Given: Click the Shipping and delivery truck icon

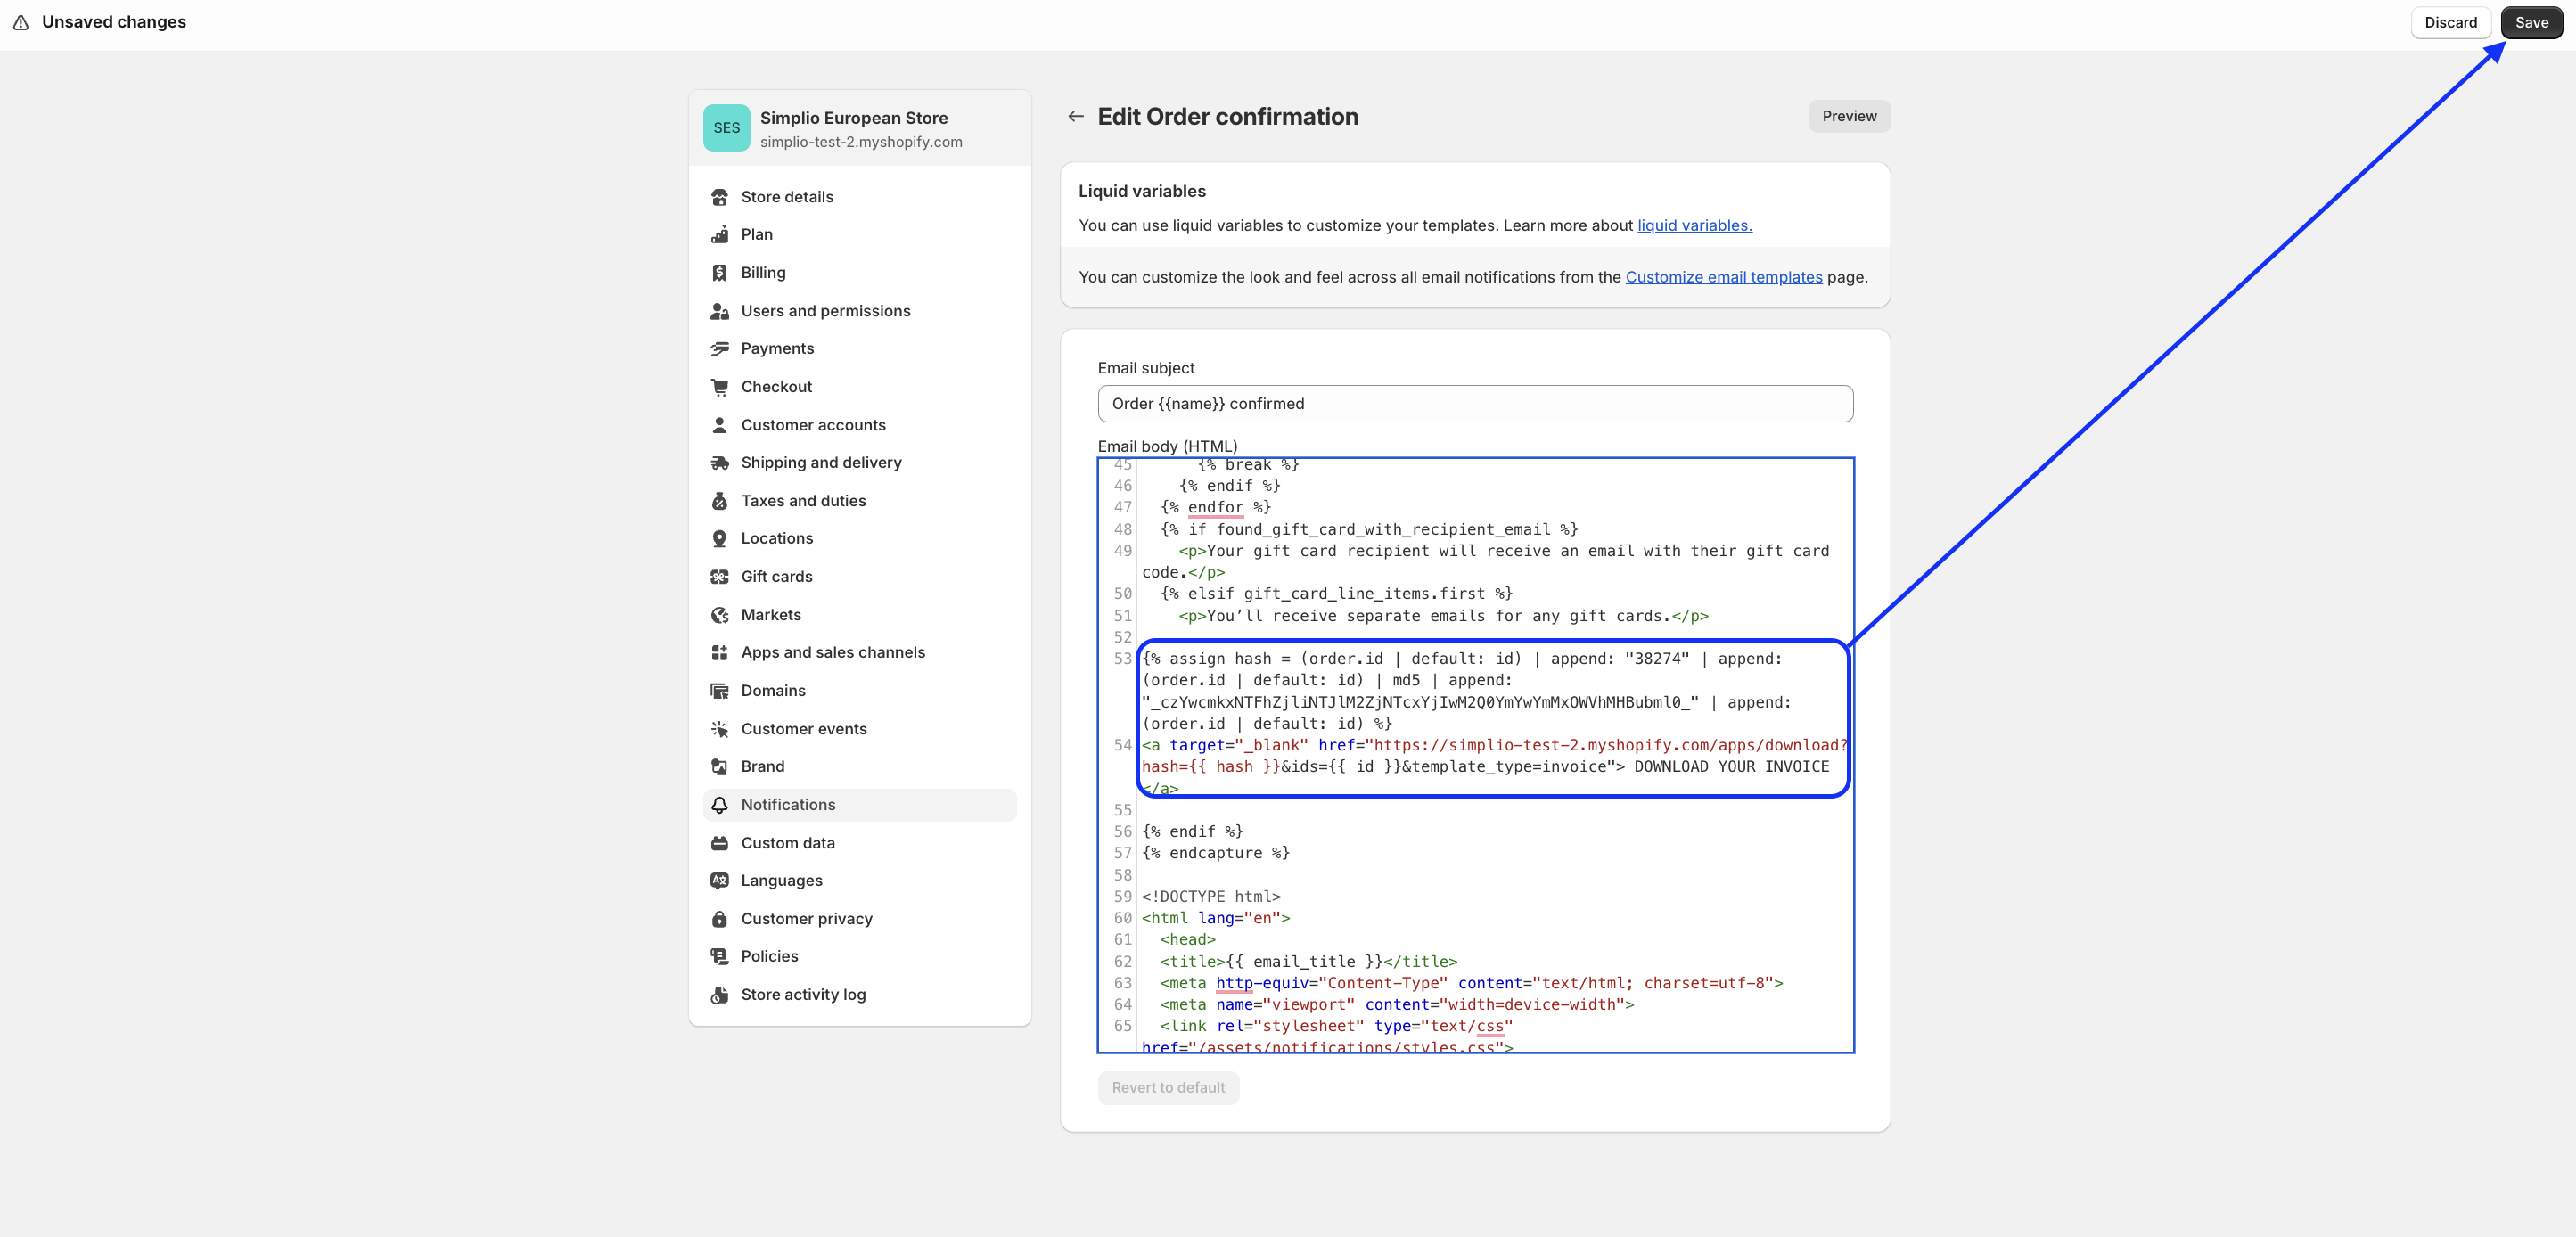Looking at the screenshot, I should (x=719, y=463).
